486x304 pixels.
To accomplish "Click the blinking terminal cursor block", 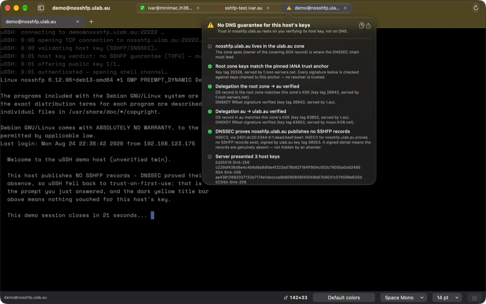I will [152, 215].
